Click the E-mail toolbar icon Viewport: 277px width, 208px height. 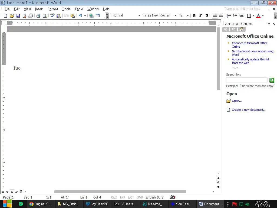(31, 16)
